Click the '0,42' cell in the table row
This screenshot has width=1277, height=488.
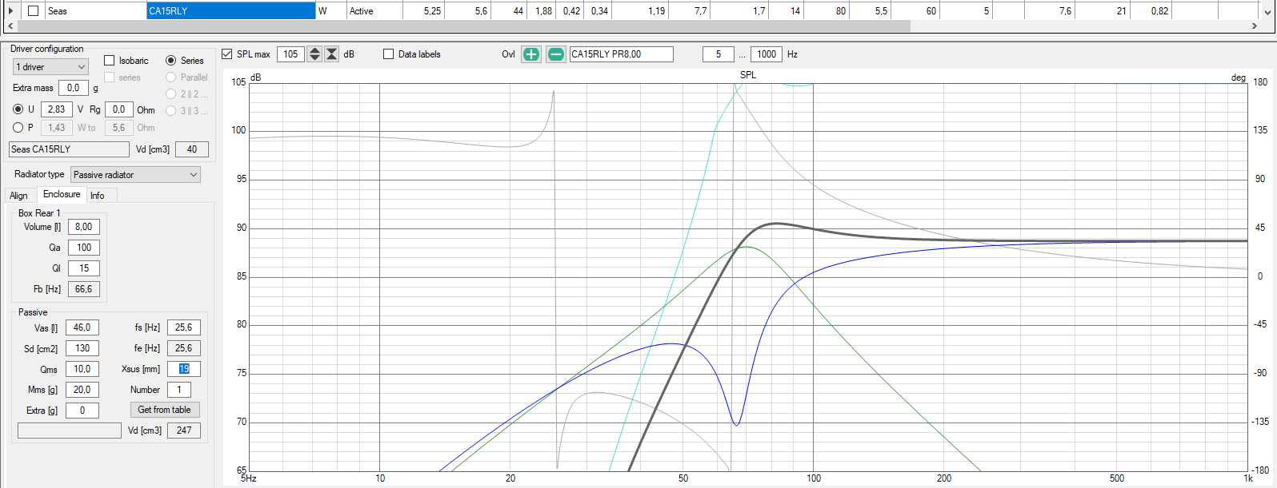pos(571,11)
